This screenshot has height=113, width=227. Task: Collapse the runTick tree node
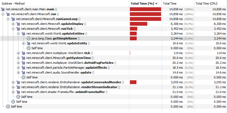13,29
